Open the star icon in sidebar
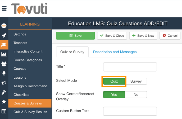 4,102
